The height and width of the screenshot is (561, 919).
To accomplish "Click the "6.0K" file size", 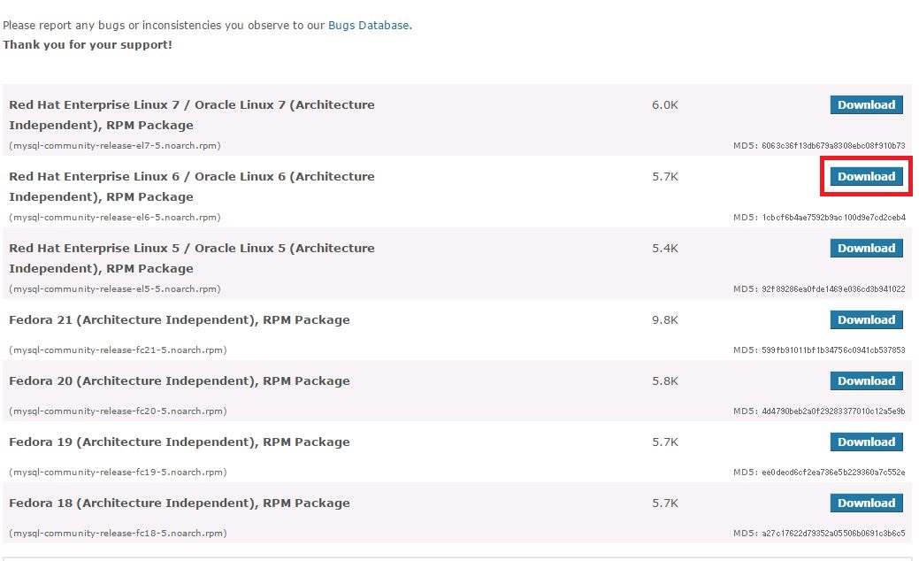I will tap(664, 105).
